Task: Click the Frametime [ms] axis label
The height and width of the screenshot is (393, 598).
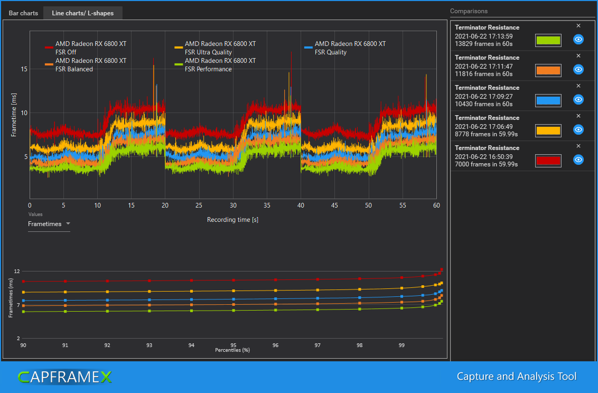Action: click(14, 115)
